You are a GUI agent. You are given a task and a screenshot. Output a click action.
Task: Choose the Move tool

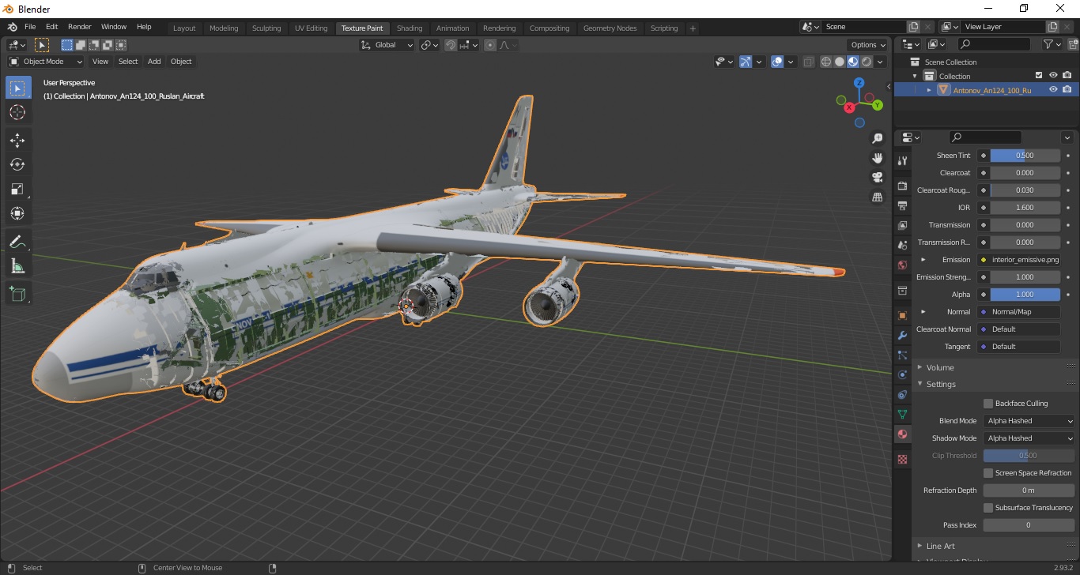pos(18,141)
